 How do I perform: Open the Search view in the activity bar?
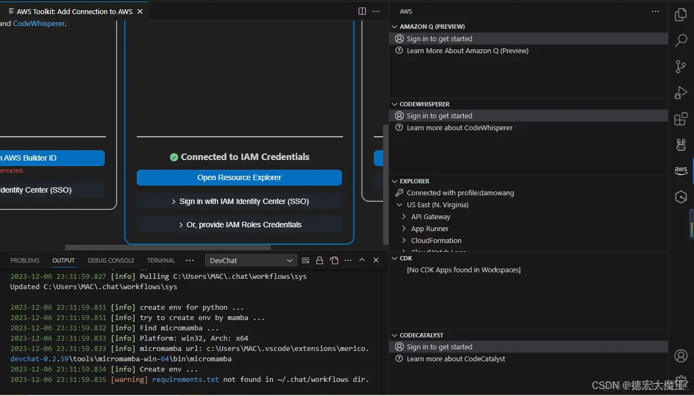point(681,40)
